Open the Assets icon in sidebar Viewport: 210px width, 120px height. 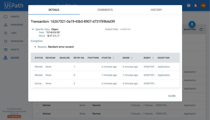pos(6,50)
